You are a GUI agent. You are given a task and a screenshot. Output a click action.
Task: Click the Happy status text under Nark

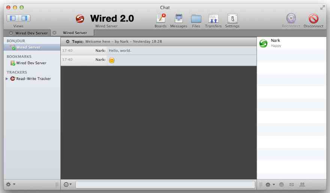(276, 46)
